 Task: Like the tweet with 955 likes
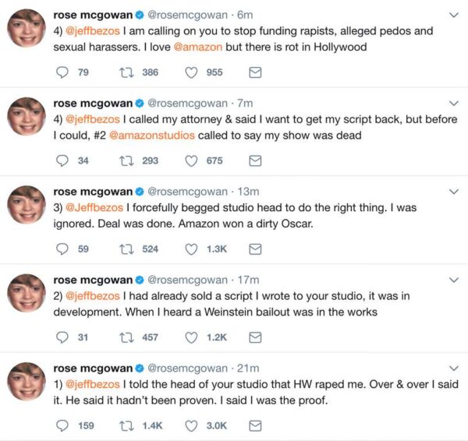pyautogui.click(x=192, y=72)
